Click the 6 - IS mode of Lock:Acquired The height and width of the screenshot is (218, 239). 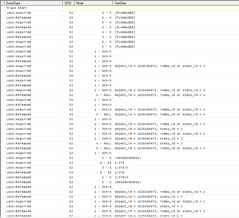tap(106, 163)
